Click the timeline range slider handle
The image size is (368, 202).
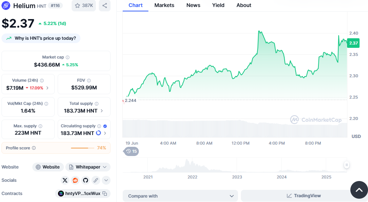click(347, 165)
